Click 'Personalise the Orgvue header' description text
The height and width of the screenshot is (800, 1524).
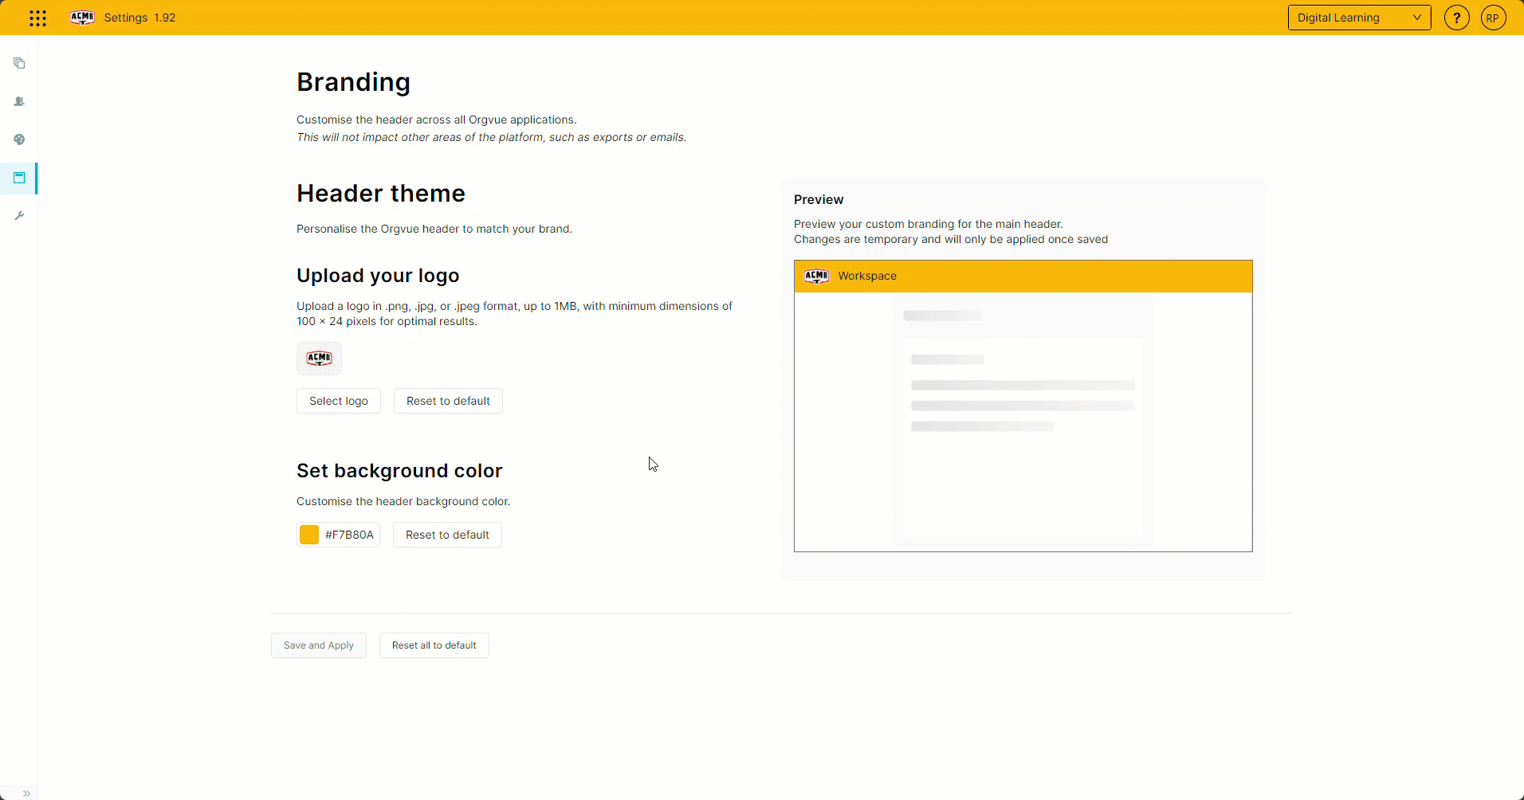click(434, 229)
